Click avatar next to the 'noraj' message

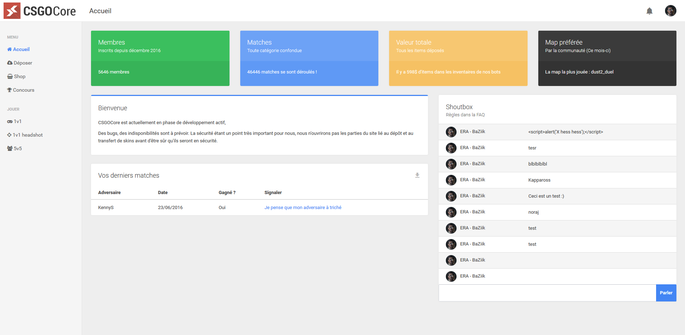(451, 212)
